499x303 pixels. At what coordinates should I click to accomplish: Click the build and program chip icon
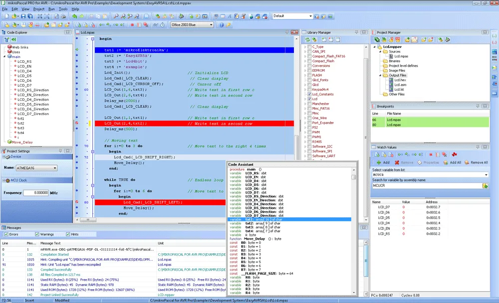181,16
